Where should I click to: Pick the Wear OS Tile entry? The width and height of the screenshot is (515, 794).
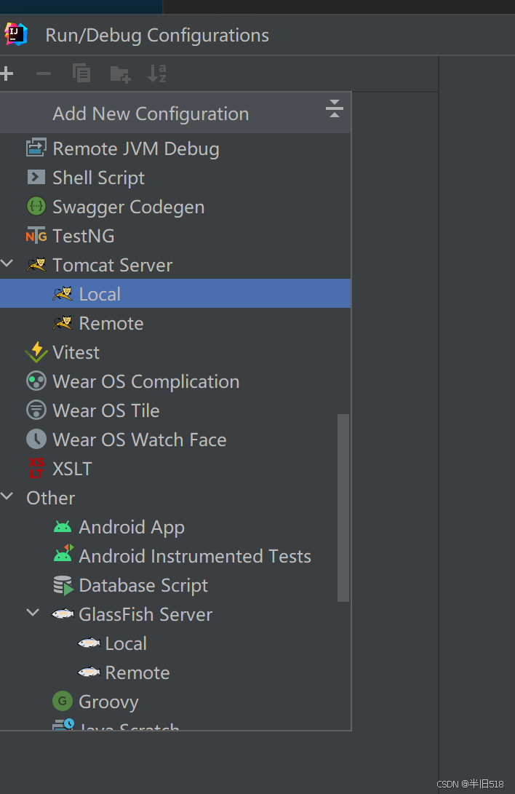[175, 410]
